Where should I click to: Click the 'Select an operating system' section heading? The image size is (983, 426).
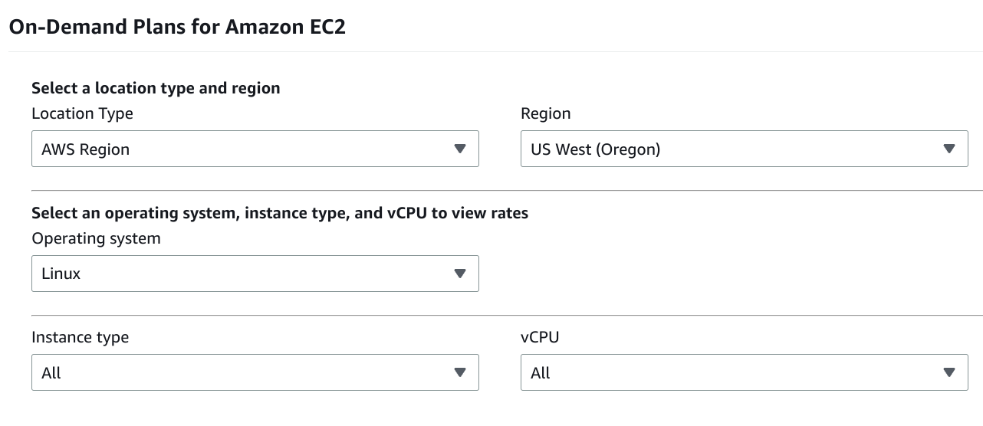279,213
